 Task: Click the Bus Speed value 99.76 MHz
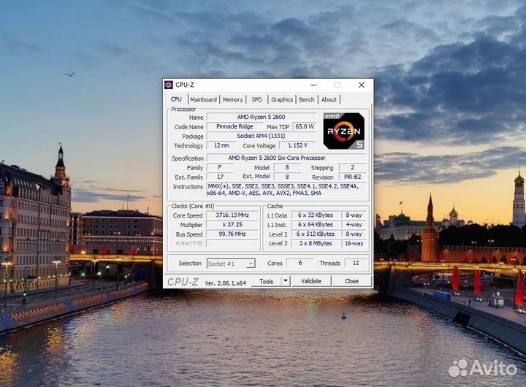(x=232, y=234)
